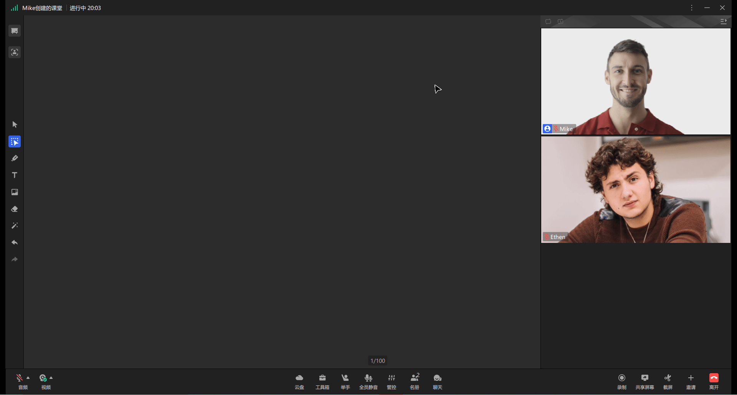Select the area selection tool
The image size is (737, 395).
pos(15,141)
